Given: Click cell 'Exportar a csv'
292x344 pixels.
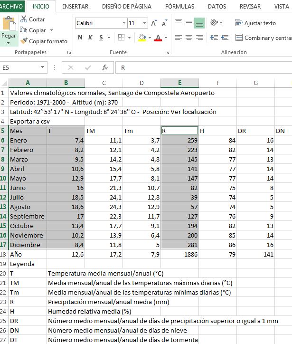Looking at the screenshot, I should click(x=28, y=121).
